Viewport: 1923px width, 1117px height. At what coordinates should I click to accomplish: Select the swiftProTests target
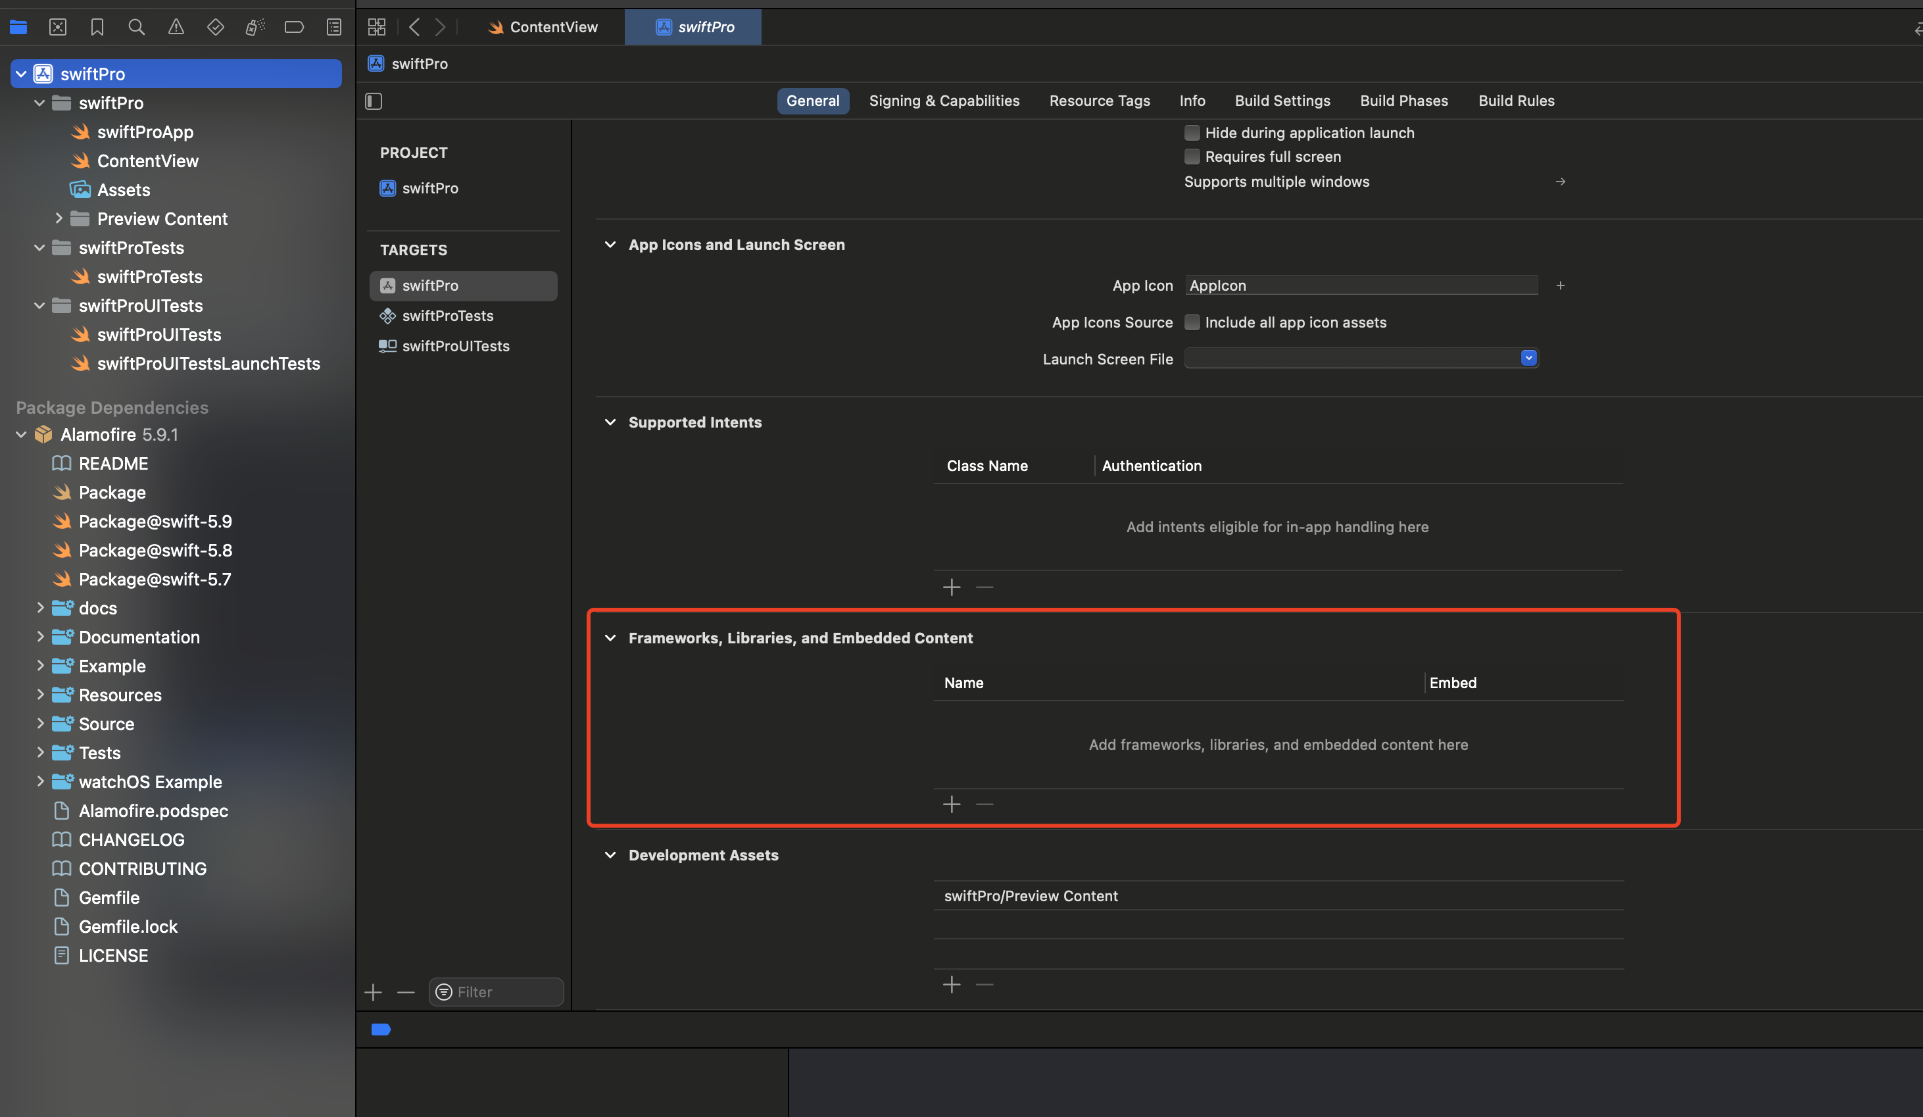pyautogui.click(x=447, y=316)
